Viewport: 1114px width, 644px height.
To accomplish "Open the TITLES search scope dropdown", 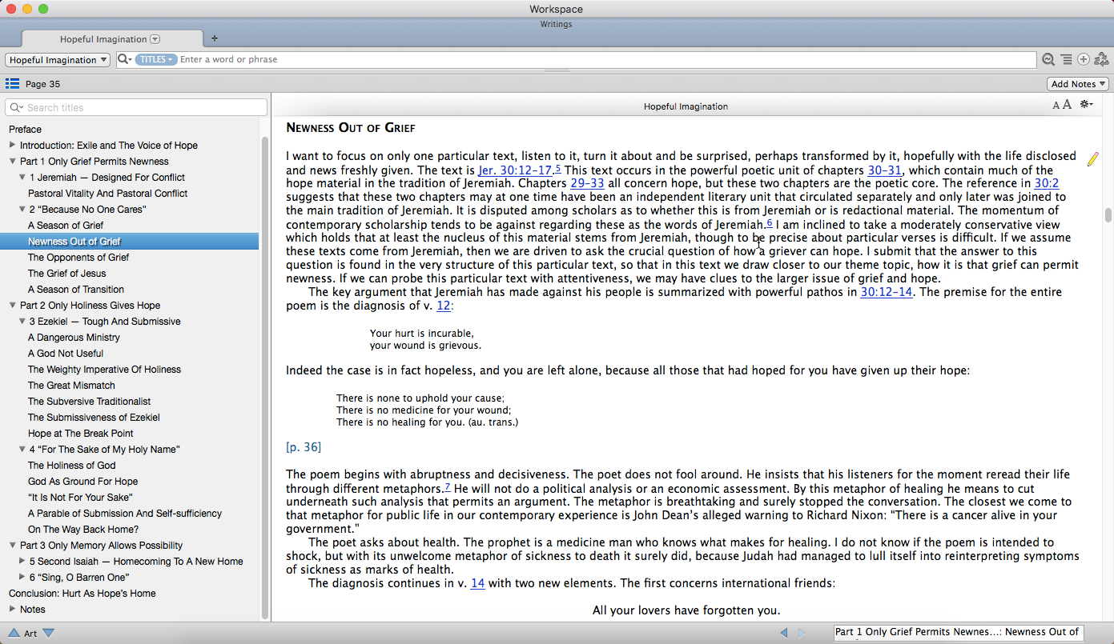I will pyautogui.click(x=156, y=59).
